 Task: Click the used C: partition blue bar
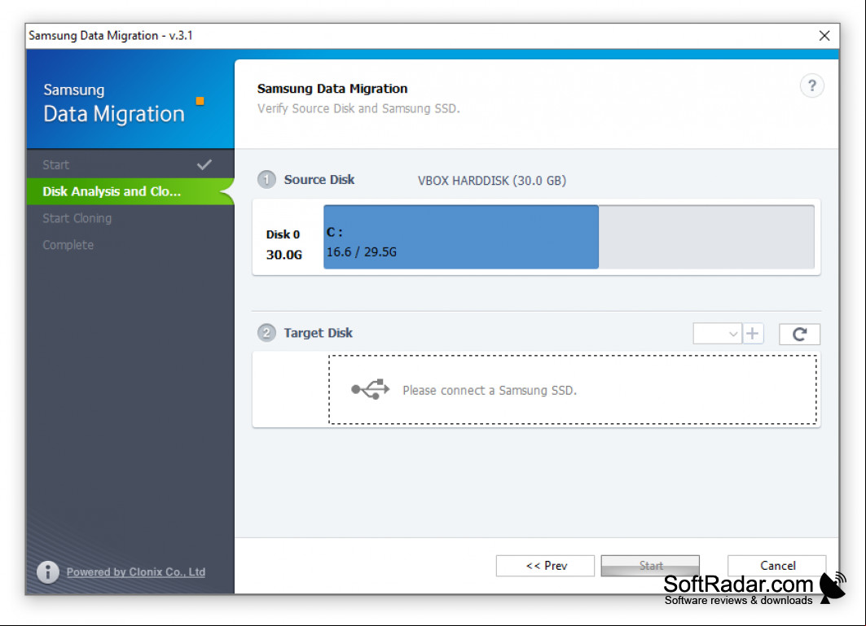point(461,237)
